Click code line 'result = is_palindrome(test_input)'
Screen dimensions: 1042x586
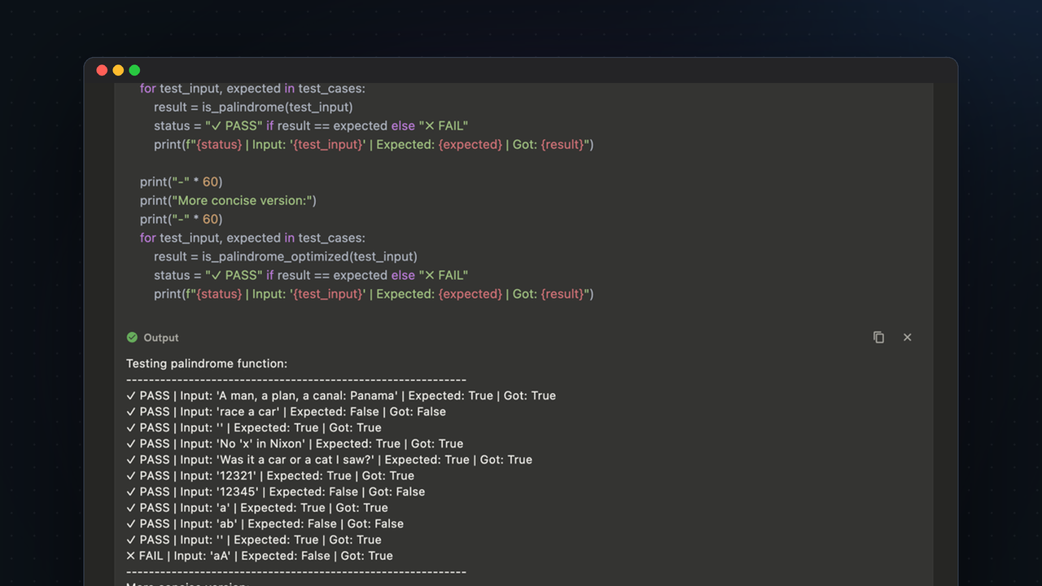pos(253,107)
